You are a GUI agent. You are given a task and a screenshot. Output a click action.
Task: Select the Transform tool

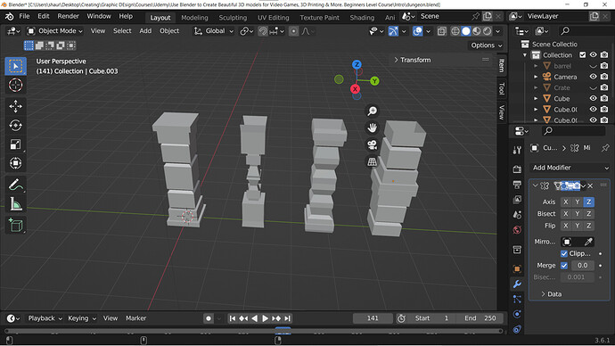click(16, 163)
